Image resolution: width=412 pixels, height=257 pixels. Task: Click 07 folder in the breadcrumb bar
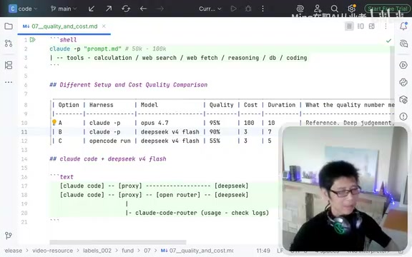click(147, 251)
